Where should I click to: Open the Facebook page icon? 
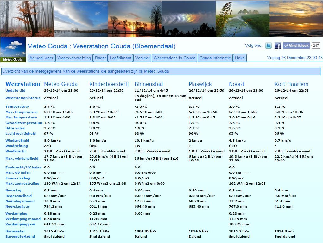[277, 46]
